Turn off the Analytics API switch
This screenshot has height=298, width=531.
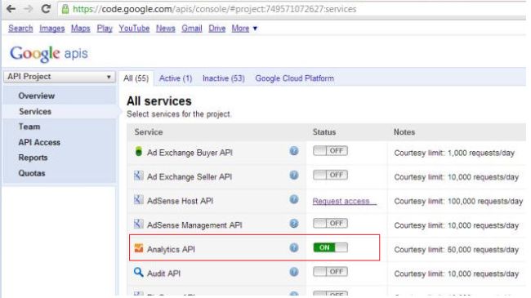330,247
